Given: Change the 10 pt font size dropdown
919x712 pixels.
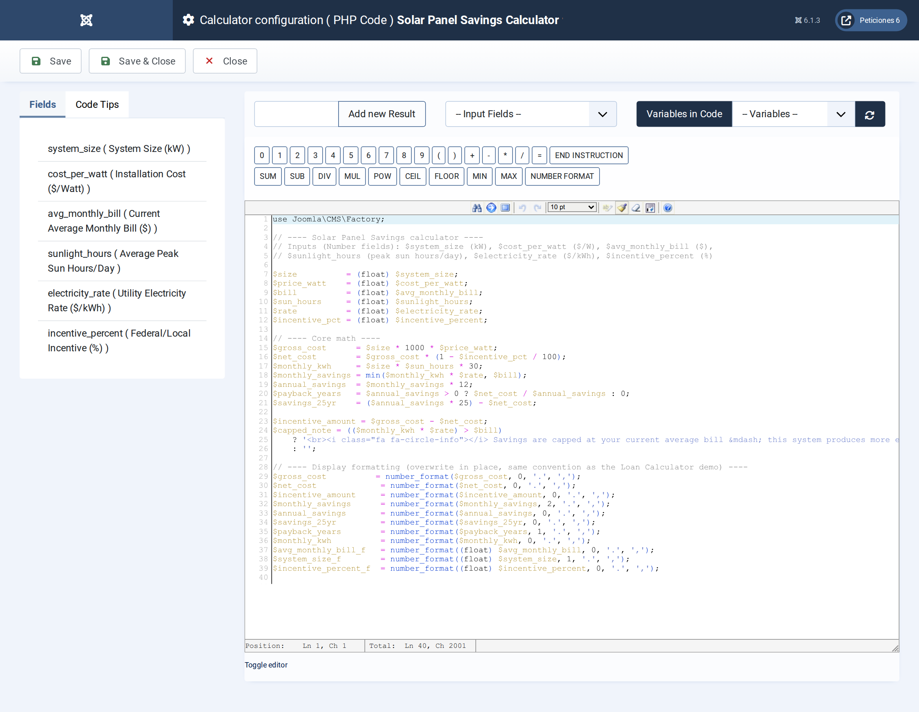Looking at the screenshot, I should (x=572, y=207).
